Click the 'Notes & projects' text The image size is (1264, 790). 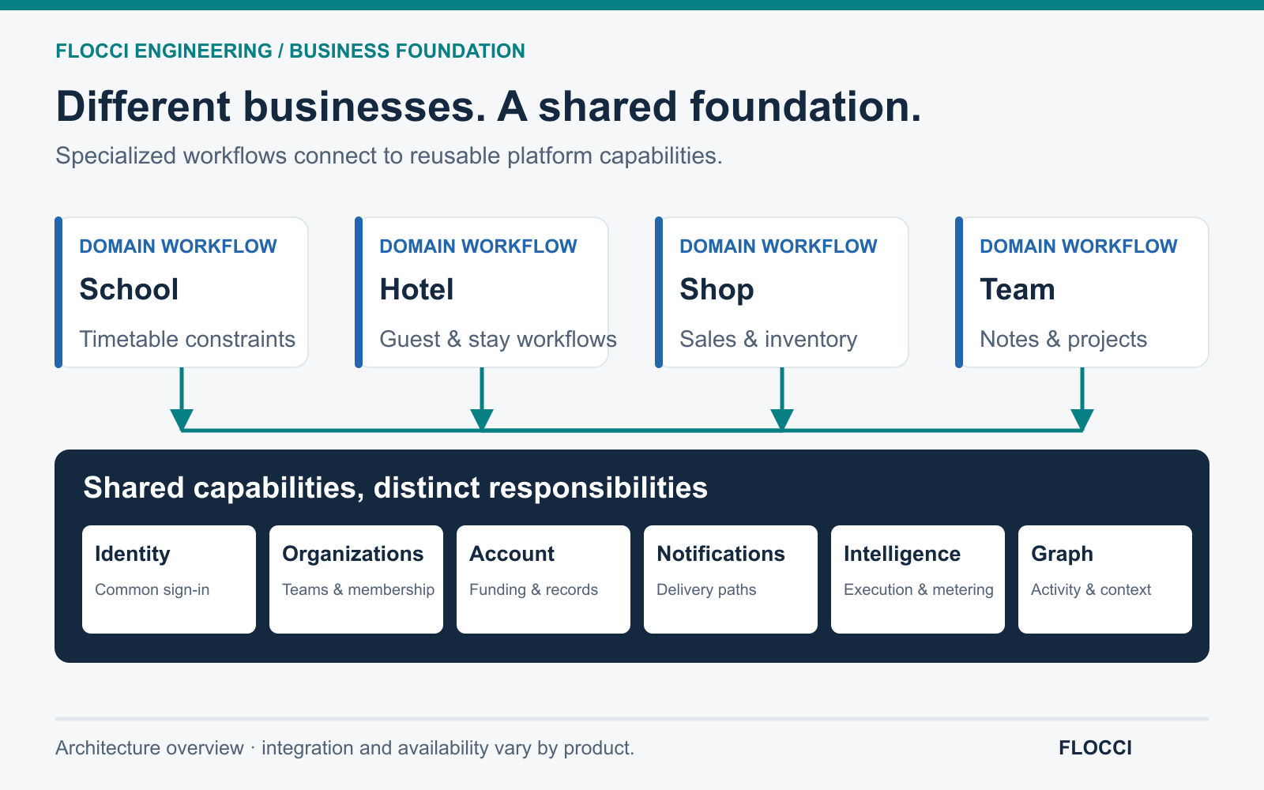[1063, 339]
